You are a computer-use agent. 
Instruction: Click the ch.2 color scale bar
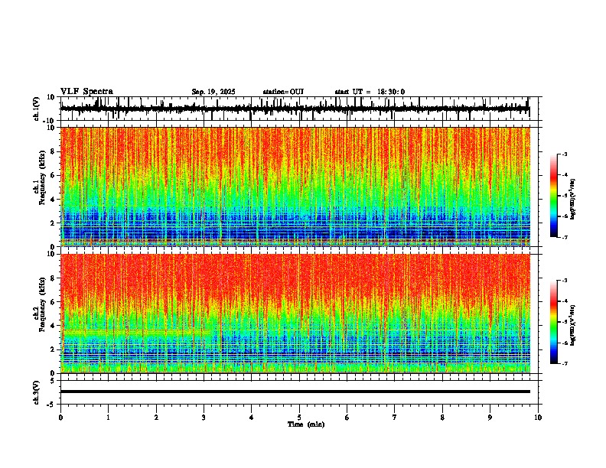point(554,322)
